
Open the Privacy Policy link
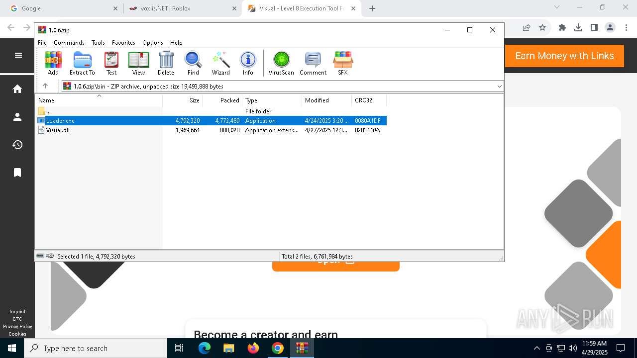(17, 327)
